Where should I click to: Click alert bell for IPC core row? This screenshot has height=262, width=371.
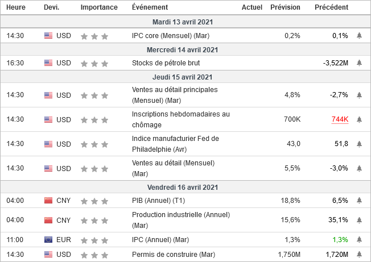tap(359, 36)
